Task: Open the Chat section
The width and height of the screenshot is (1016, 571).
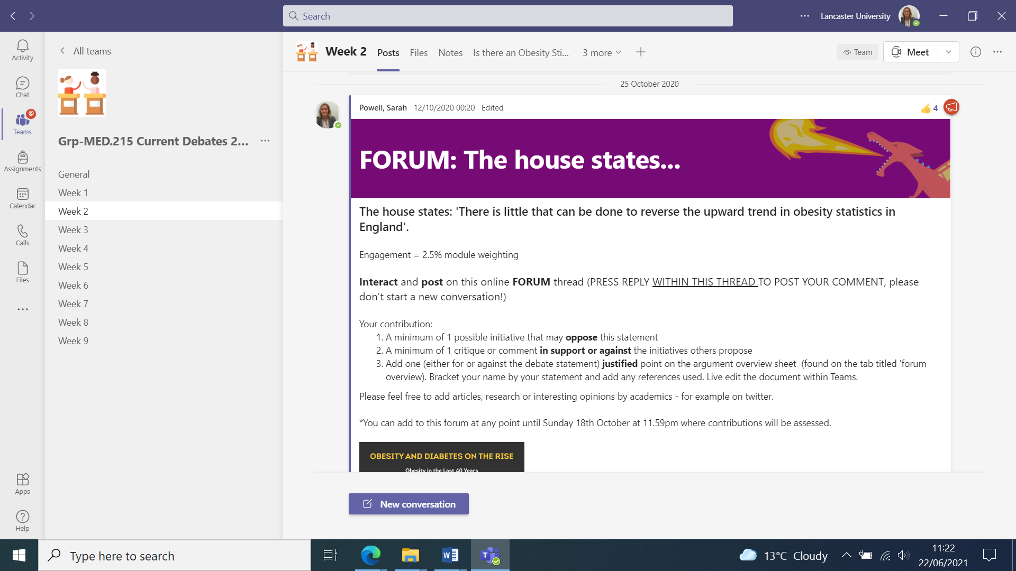Action: point(22,87)
